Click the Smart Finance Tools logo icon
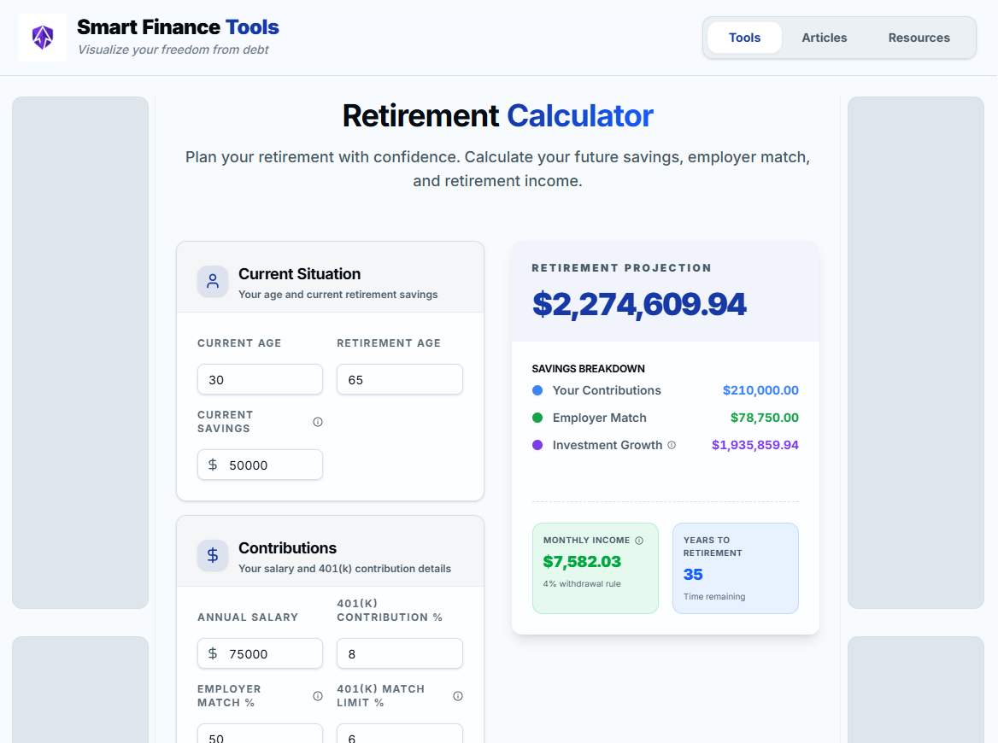The height and width of the screenshot is (743, 998). point(43,37)
